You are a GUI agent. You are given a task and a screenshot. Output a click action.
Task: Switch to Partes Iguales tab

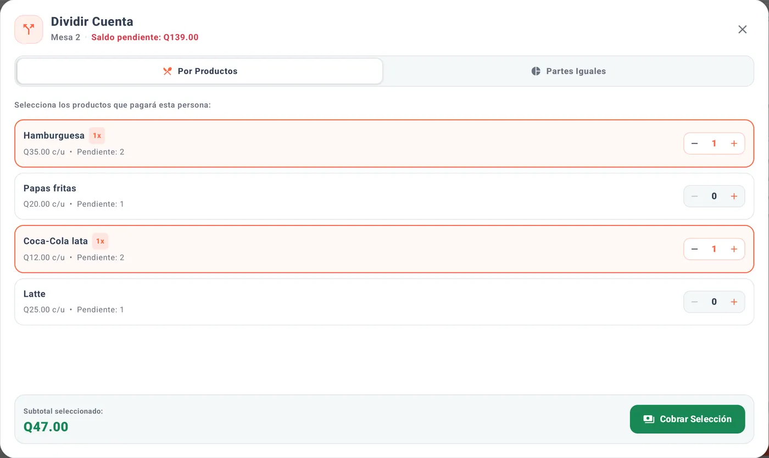click(x=569, y=71)
